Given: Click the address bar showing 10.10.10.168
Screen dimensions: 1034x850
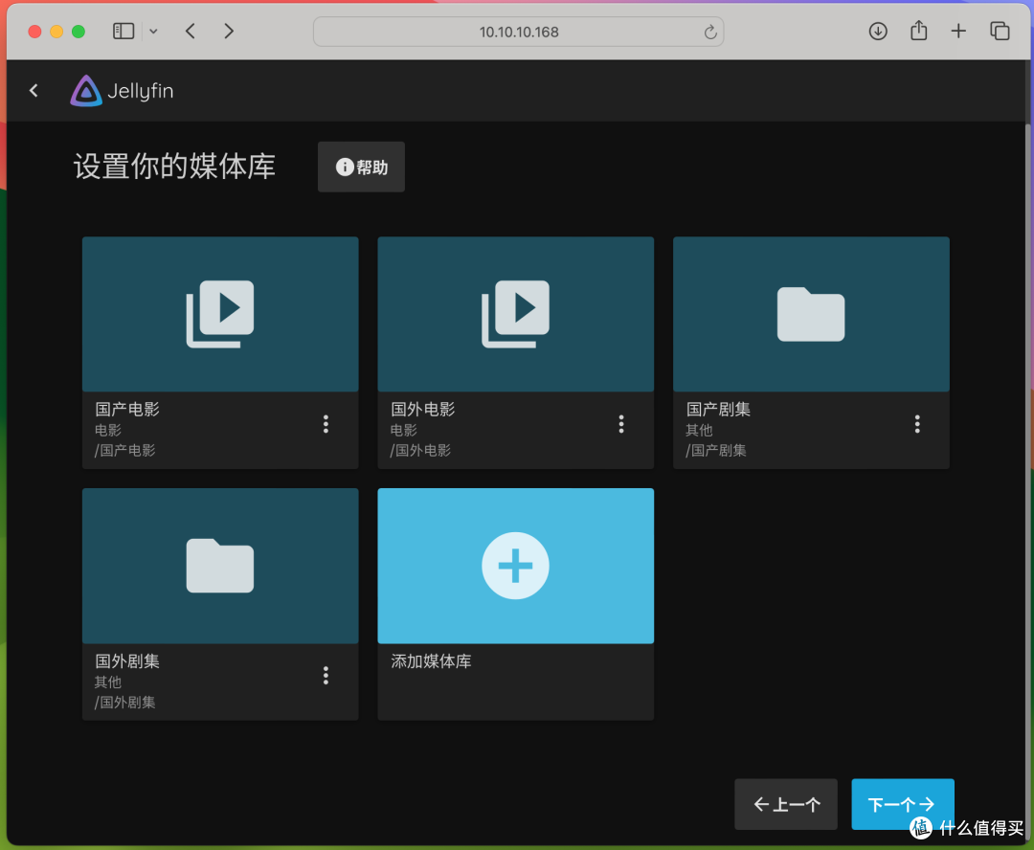Looking at the screenshot, I should 518,32.
